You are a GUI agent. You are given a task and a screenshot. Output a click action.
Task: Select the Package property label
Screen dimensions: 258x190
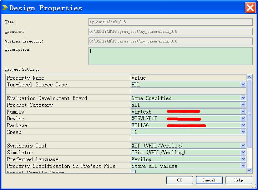click(17, 125)
